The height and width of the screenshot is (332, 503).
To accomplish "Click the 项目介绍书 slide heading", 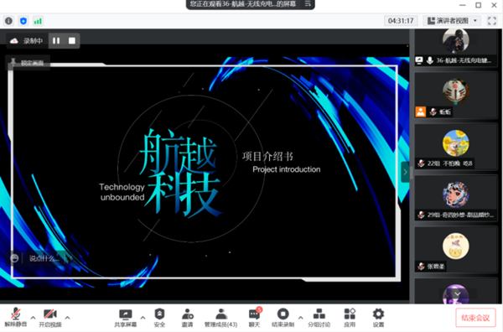I will click(x=267, y=157).
